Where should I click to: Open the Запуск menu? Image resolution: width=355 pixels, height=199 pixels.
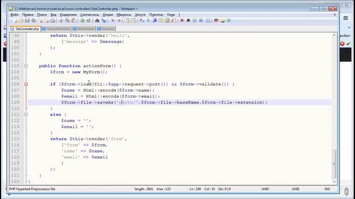tap(140, 15)
